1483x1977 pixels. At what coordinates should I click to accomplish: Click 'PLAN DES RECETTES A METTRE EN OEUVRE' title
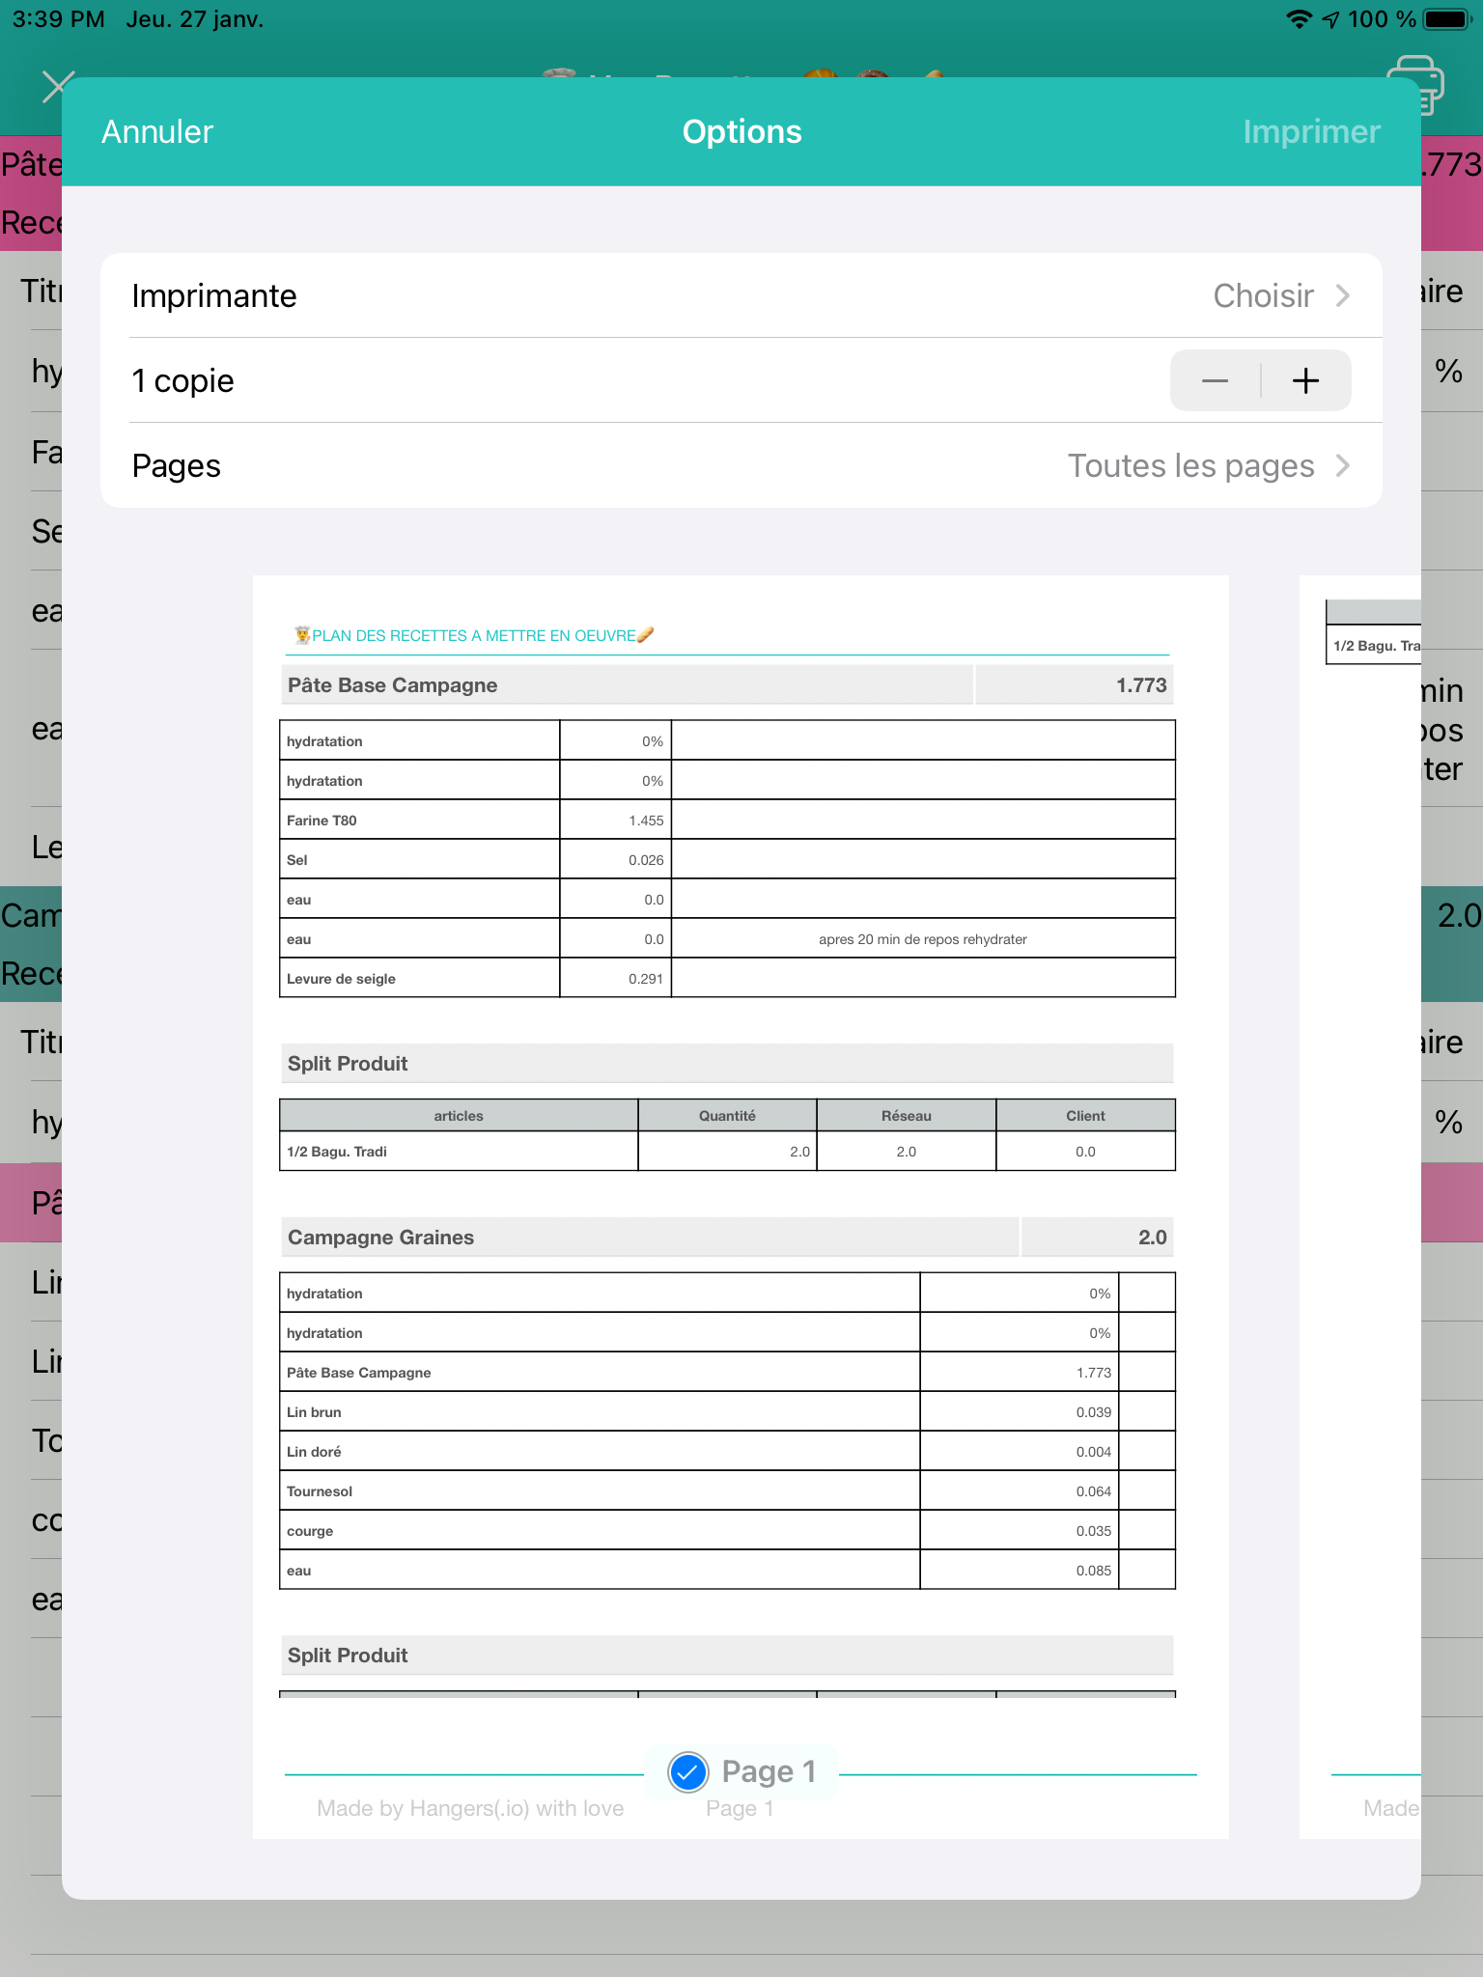pos(474,635)
